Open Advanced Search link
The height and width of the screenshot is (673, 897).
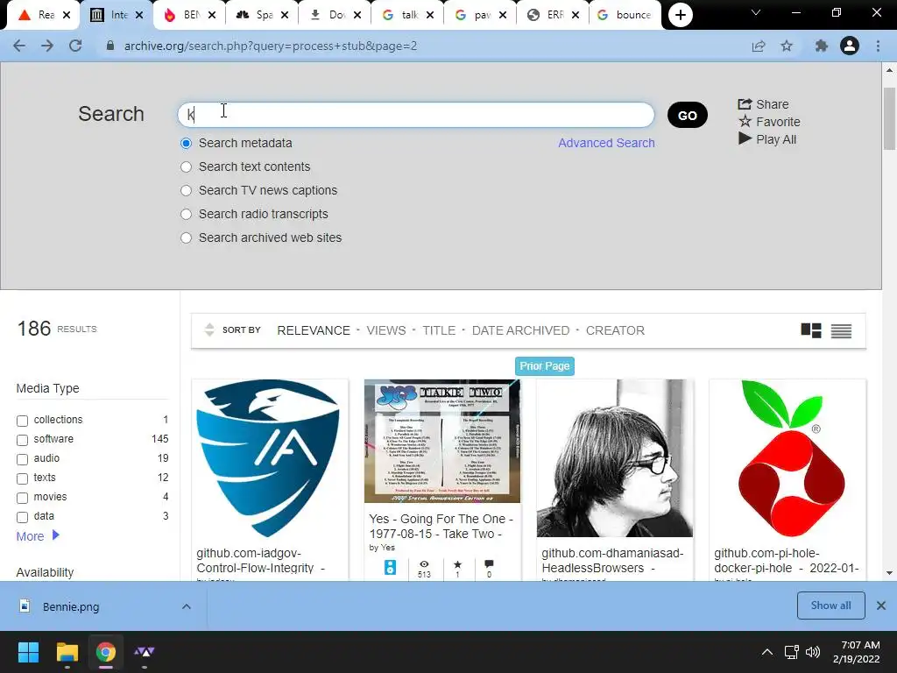(x=606, y=143)
